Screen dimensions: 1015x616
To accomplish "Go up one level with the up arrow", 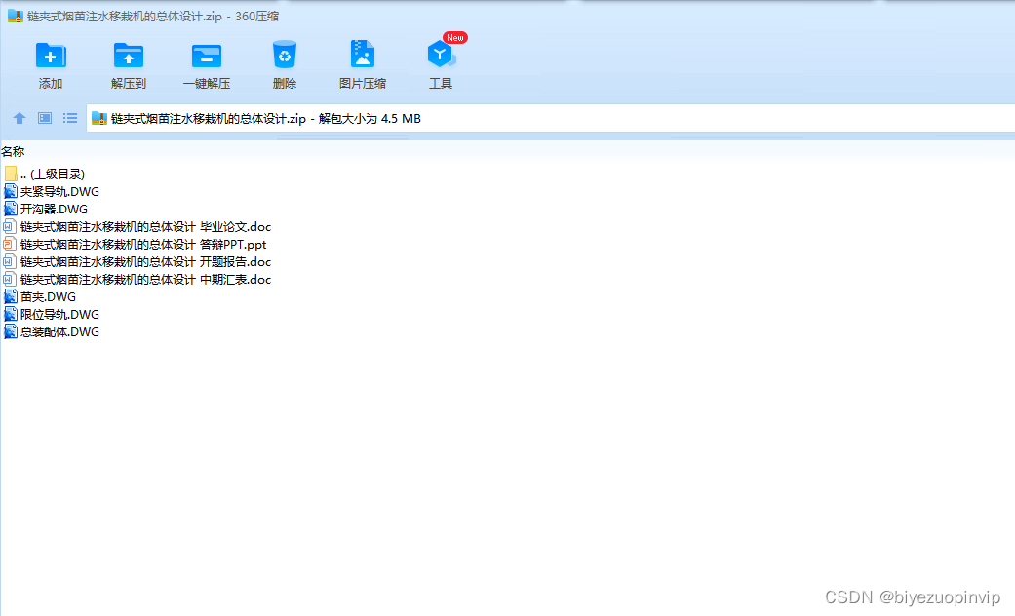I will pos(20,118).
